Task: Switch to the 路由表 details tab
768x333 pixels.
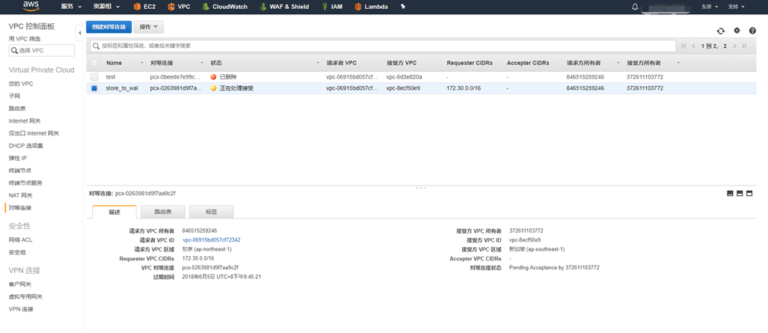Action: pyautogui.click(x=163, y=212)
